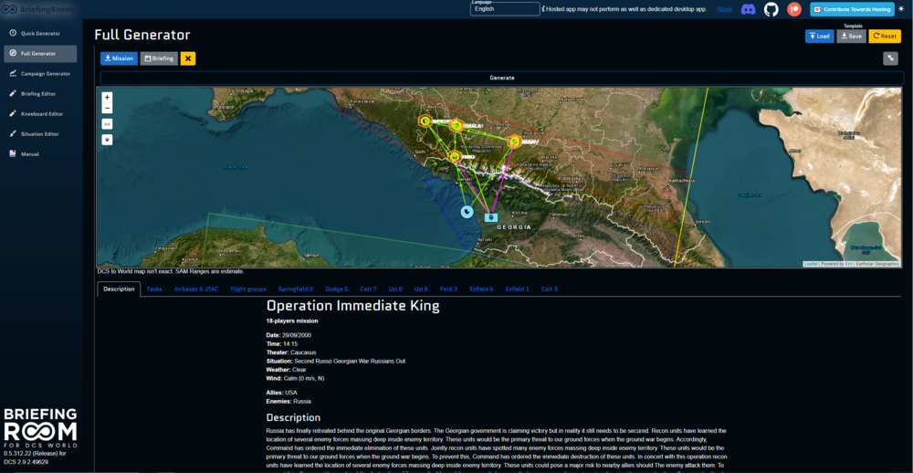913x473 pixels.
Task: Zoom out on the map
Action: pyautogui.click(x=107, y=108)
